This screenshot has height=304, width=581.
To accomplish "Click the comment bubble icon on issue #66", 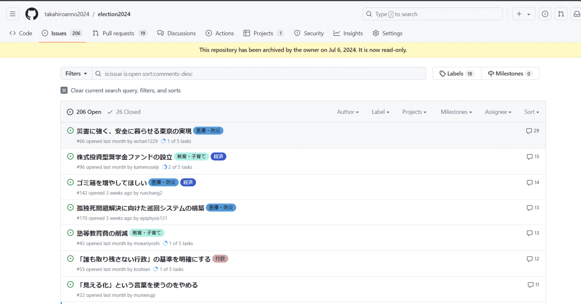I will point(529,131).
